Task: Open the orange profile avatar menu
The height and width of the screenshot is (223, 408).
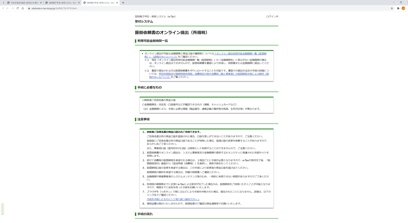Action: pyautogui.click(x=404, y=8)
